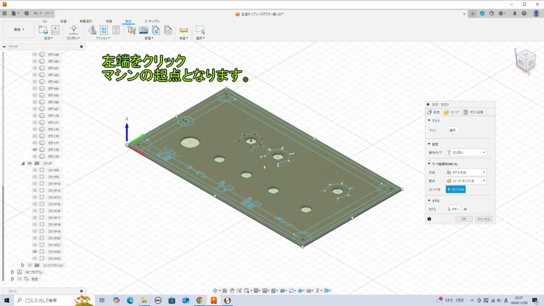Click the info icon in the setup dialog
The image size is (544, 306).
(x=429, y=219)
